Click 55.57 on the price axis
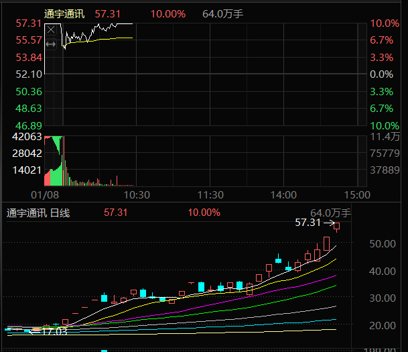 pyautogui.click(x=29, y=40)
